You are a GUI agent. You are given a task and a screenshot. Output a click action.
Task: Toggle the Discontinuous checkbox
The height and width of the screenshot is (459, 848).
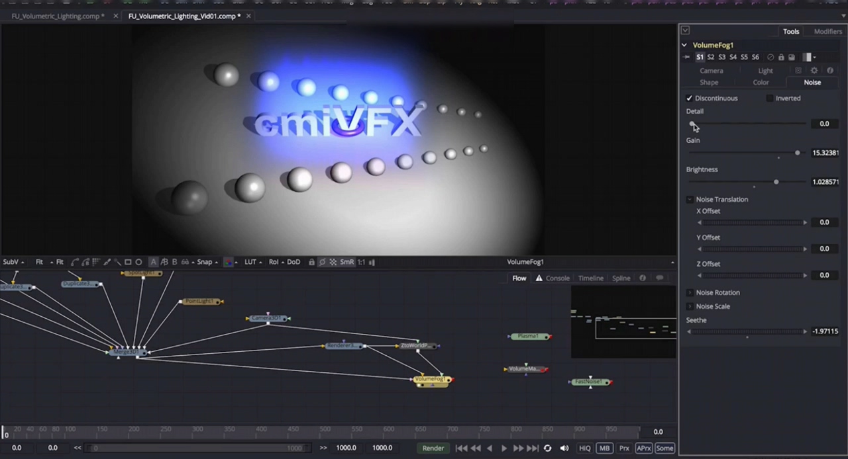[689, 99]
